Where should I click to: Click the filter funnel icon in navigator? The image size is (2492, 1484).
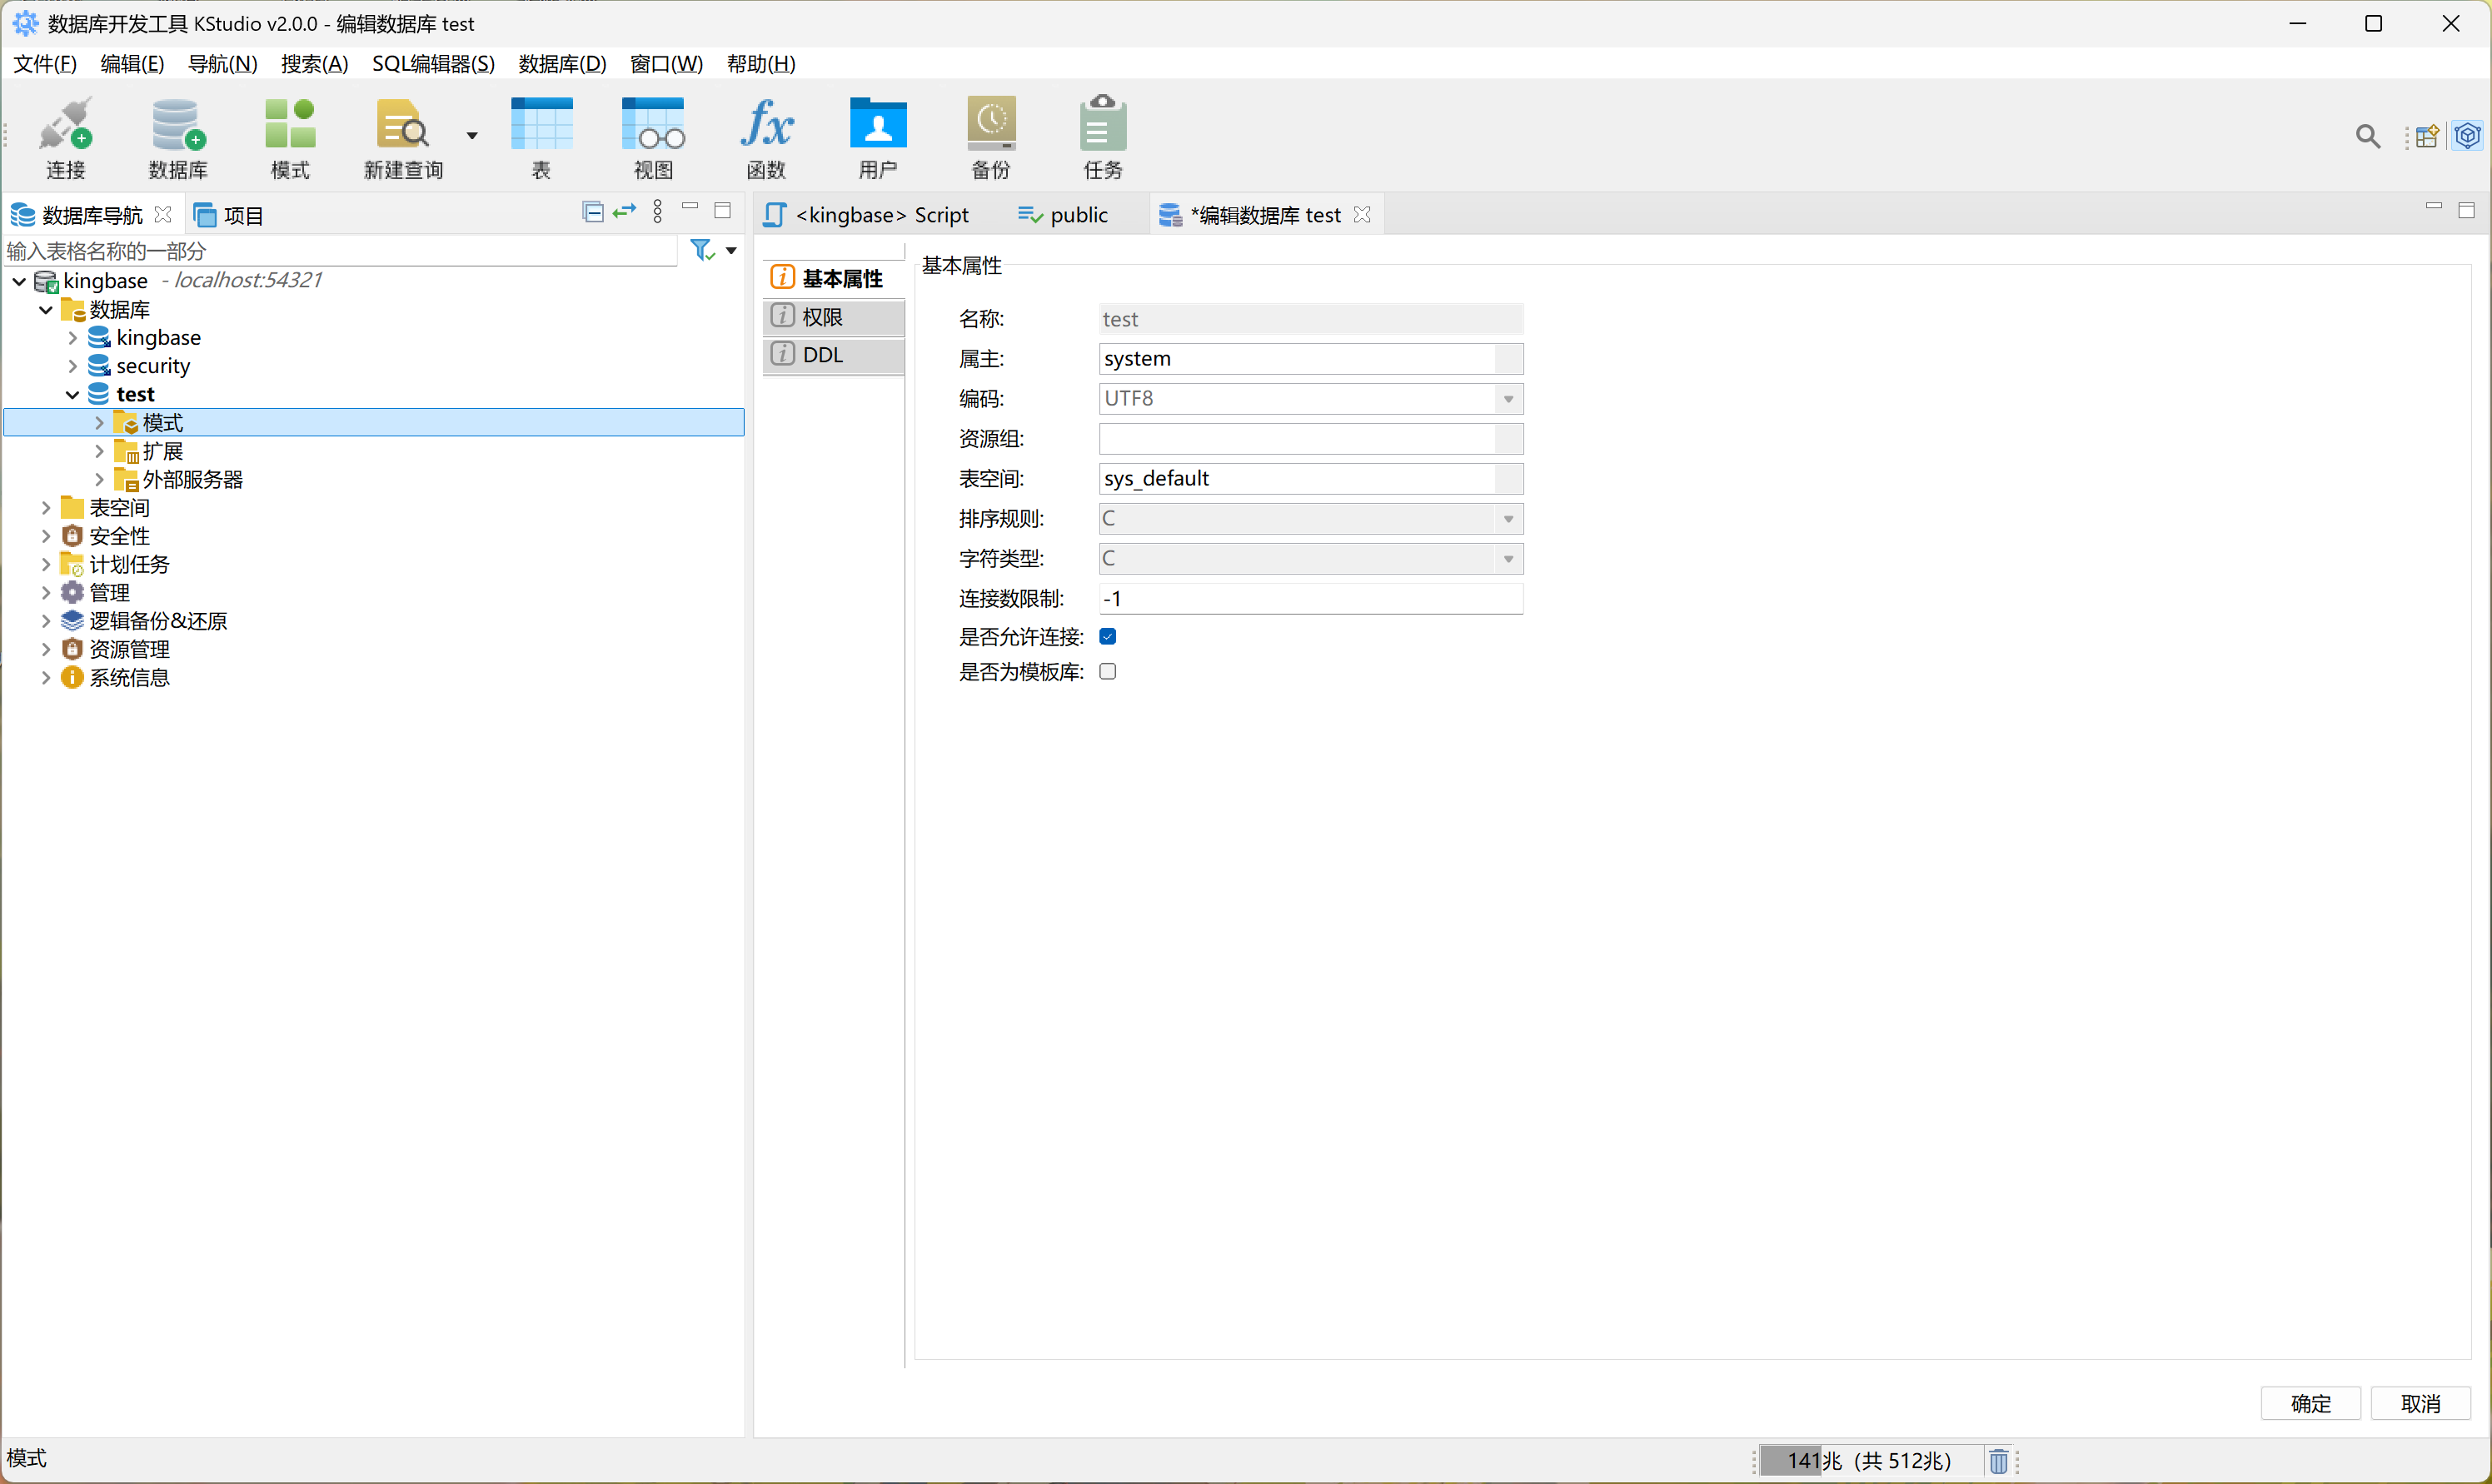click(x=703, y=249)
